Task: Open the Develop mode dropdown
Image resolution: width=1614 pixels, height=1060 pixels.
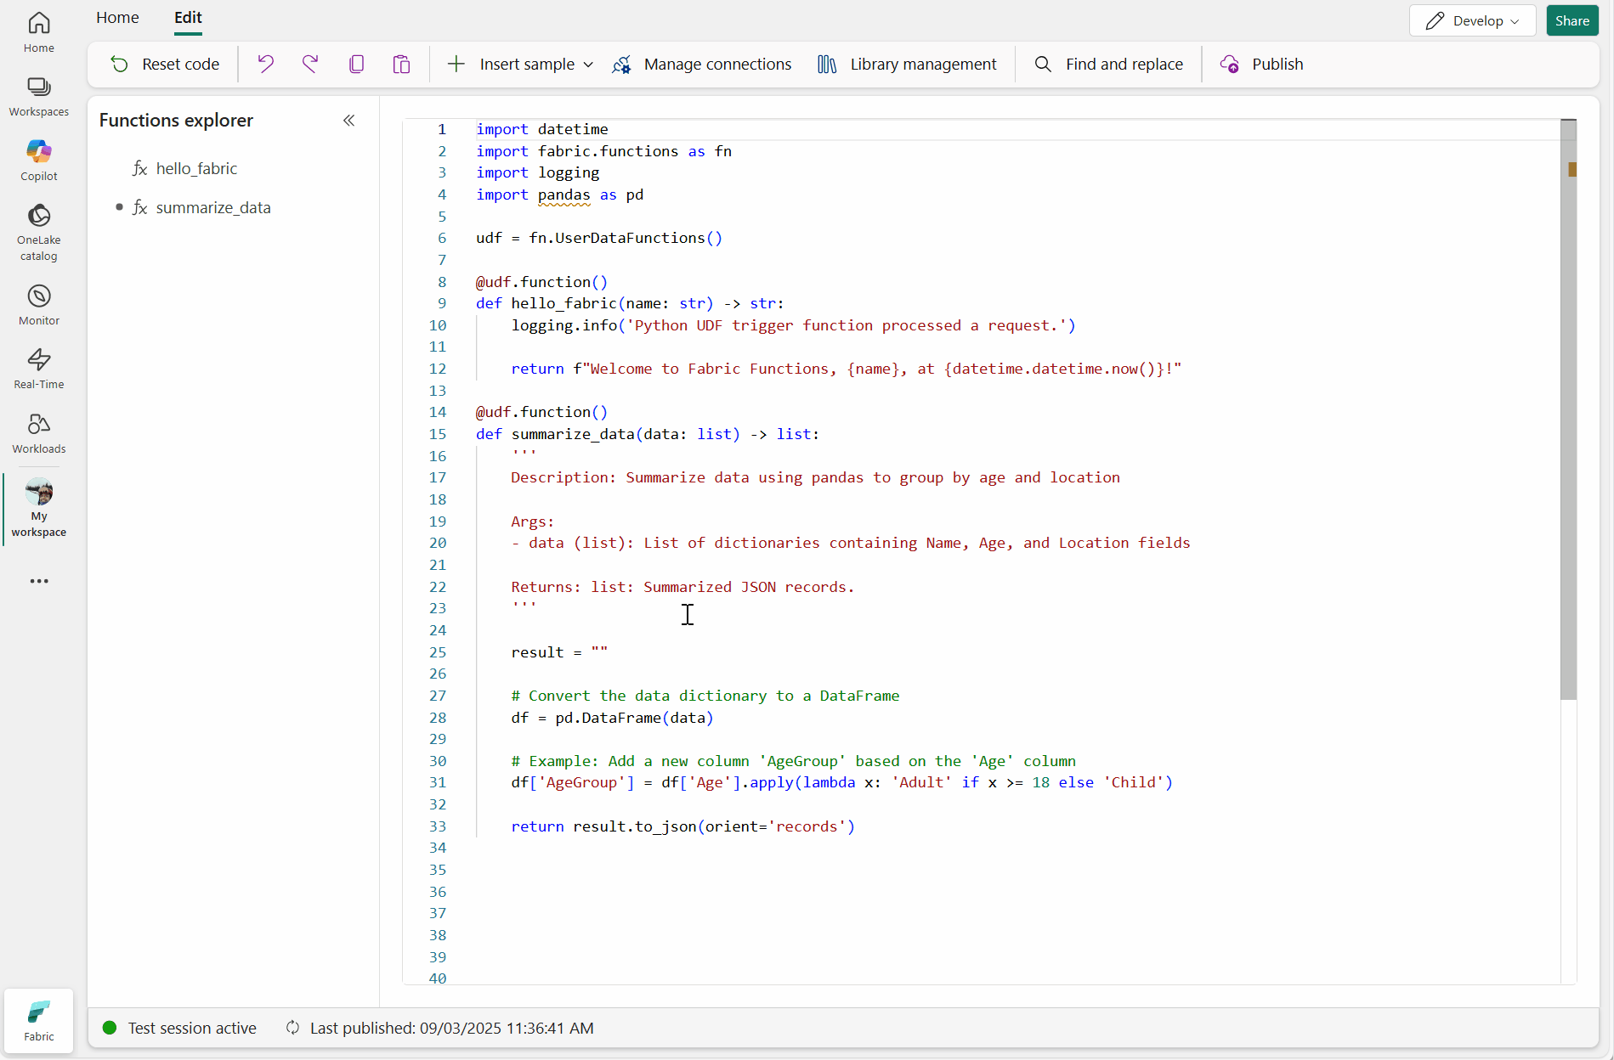Action: [1472, 20]
